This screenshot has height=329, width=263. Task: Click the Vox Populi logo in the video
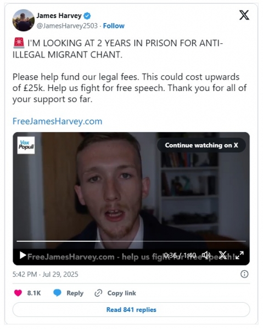(x=26, y=145)
